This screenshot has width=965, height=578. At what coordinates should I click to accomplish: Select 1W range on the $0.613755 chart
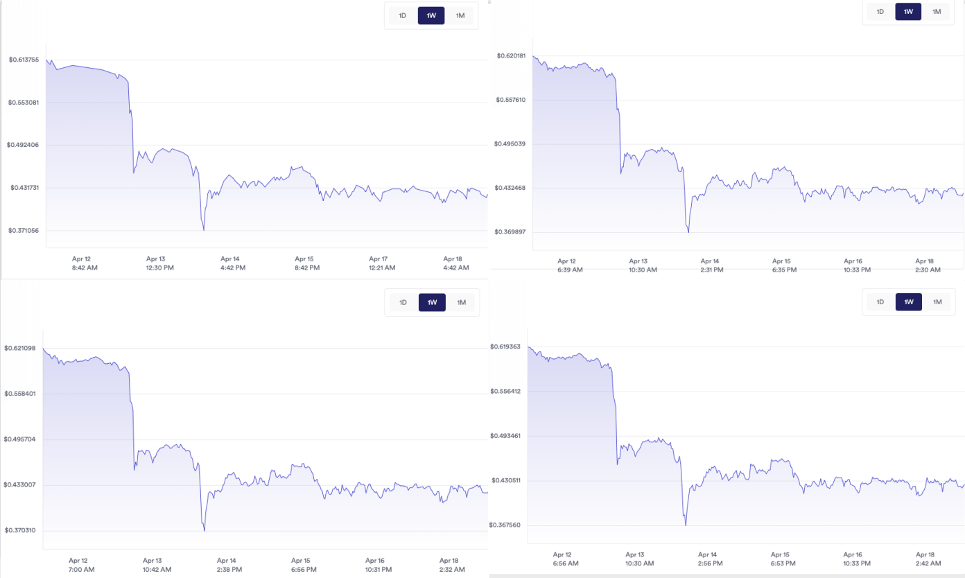tap(431, 15)
